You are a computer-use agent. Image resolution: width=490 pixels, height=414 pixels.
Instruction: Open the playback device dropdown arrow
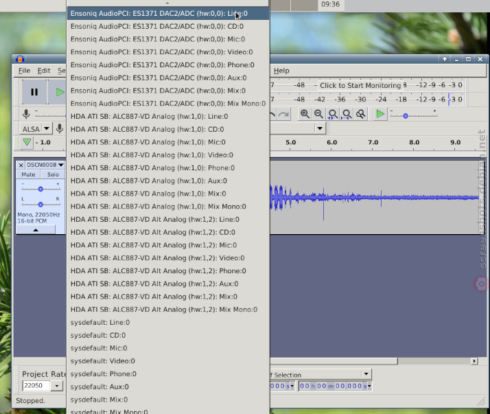click(320, 128)
